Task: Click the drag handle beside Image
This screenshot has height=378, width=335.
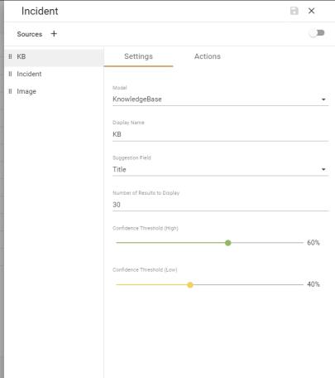Action: tap(10, 91)
